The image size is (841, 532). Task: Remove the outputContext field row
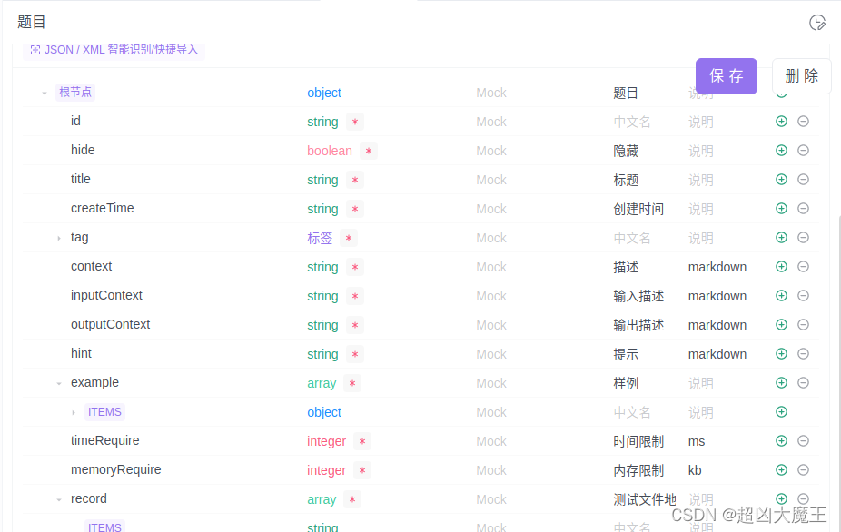pos(803,324)
